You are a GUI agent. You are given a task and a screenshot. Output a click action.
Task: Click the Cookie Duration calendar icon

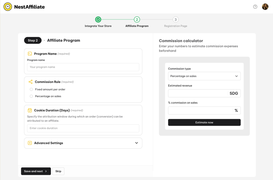tap(30, 110)
